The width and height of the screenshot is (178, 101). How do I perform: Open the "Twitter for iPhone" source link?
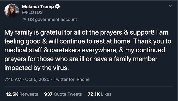click(x=71, y=79)
